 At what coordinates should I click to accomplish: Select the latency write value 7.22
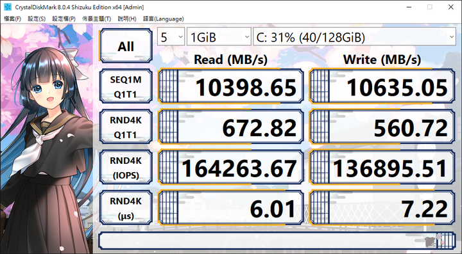point(382,208)
